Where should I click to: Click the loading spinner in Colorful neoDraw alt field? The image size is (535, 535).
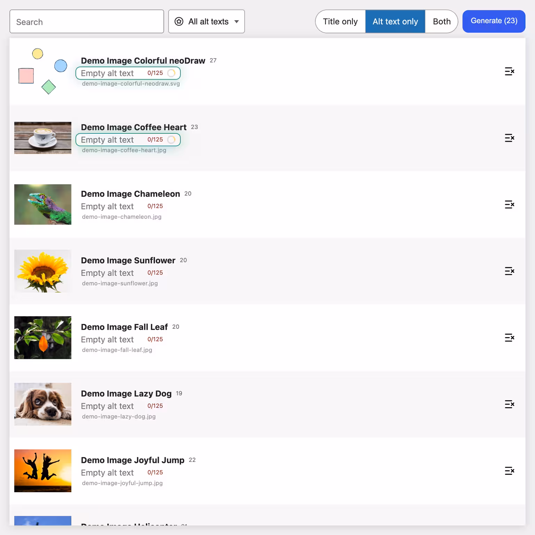[171, 73]
